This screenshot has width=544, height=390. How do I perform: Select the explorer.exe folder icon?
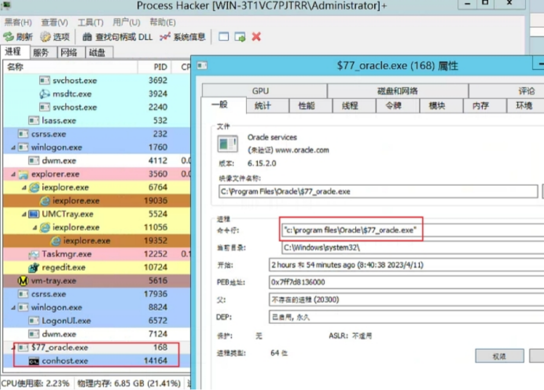(23, 174)
